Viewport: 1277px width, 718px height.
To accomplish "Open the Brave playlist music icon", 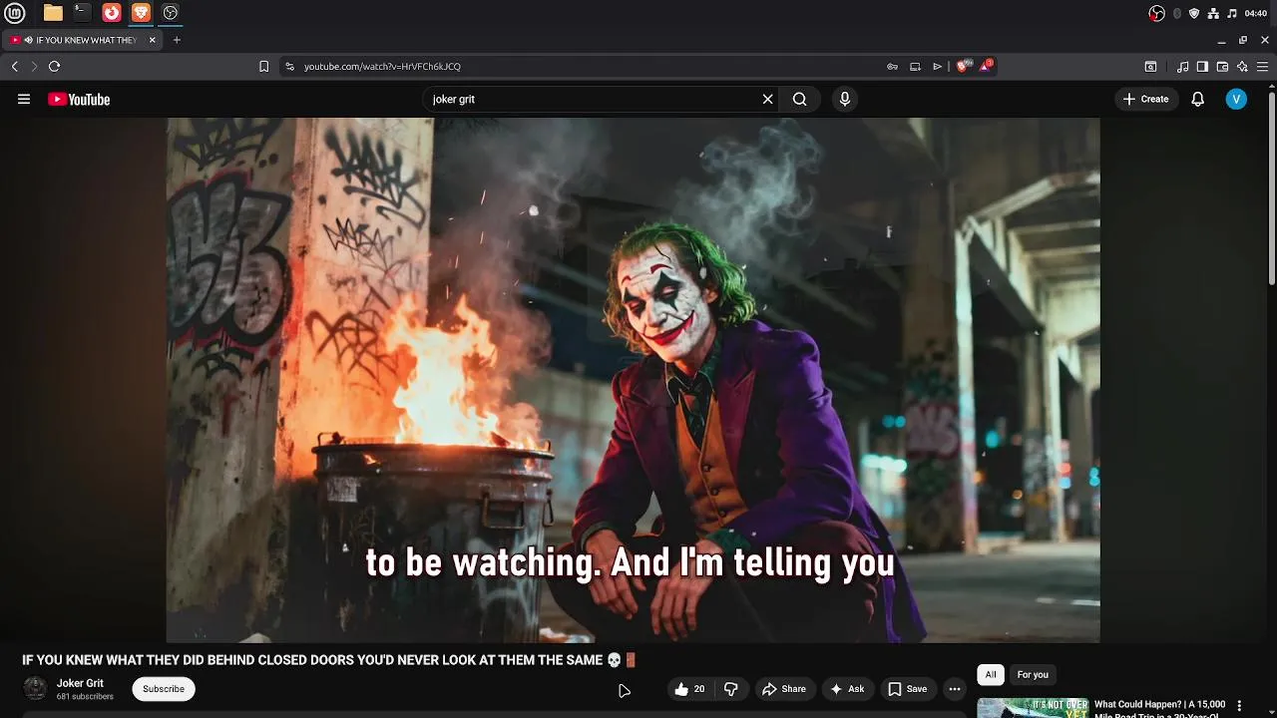I will click(x=1182, y=67).
